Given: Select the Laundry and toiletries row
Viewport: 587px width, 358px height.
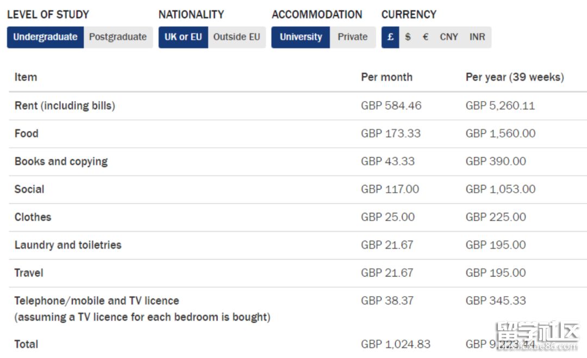Looking at the screenshot, I should coord(298,245).
